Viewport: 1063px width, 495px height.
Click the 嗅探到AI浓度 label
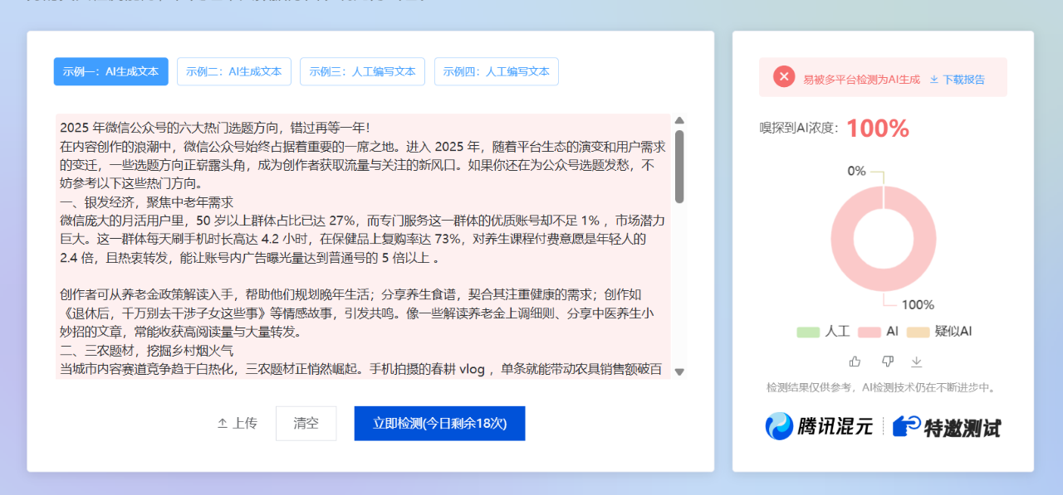(x=799, y=129)
